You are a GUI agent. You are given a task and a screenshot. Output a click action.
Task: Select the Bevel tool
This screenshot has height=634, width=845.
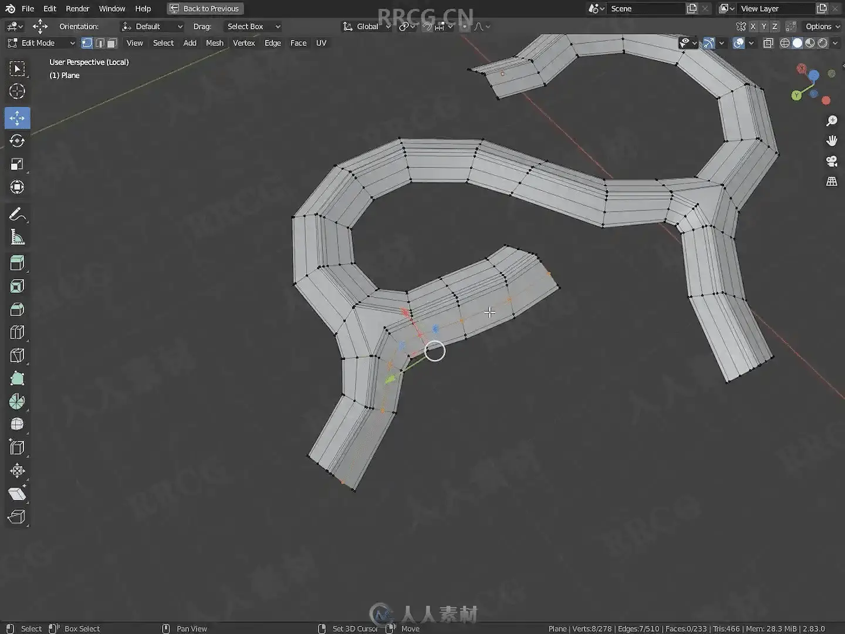click(17, 309)
